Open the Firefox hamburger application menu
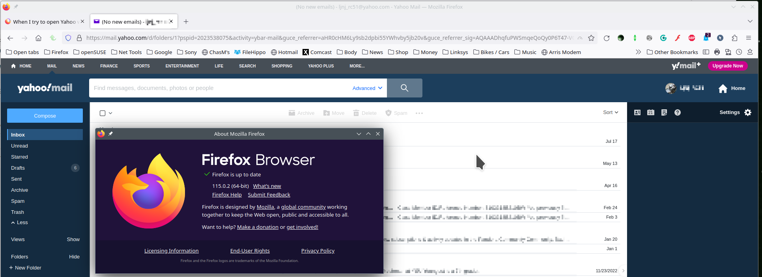Viewport: 762px width, 277px height. (749, 38)
